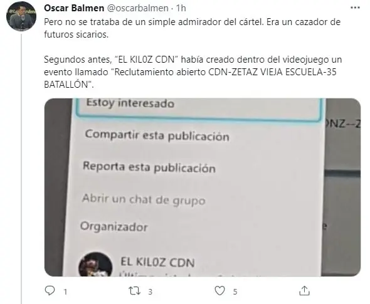The image size is (370, 304).
Task: Click the like count number 5
Action: (235, 291)
